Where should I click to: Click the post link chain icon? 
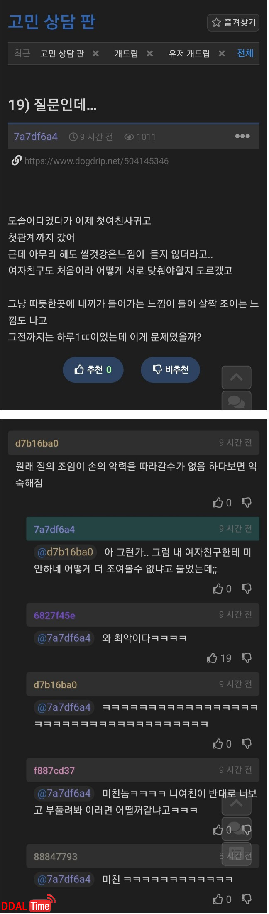click(17, 160)
